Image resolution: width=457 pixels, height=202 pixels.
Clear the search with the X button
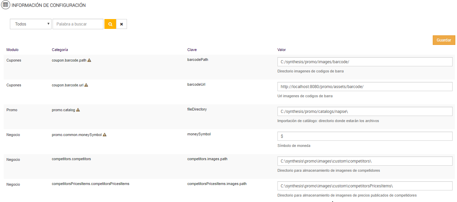click(x=122, y=24)
